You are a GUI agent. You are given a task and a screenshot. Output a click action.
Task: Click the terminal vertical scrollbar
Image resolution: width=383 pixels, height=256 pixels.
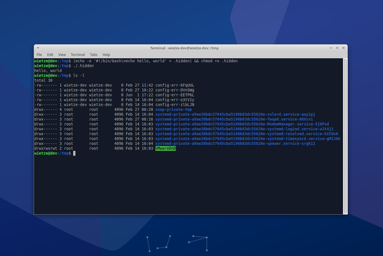click(345, 136)
